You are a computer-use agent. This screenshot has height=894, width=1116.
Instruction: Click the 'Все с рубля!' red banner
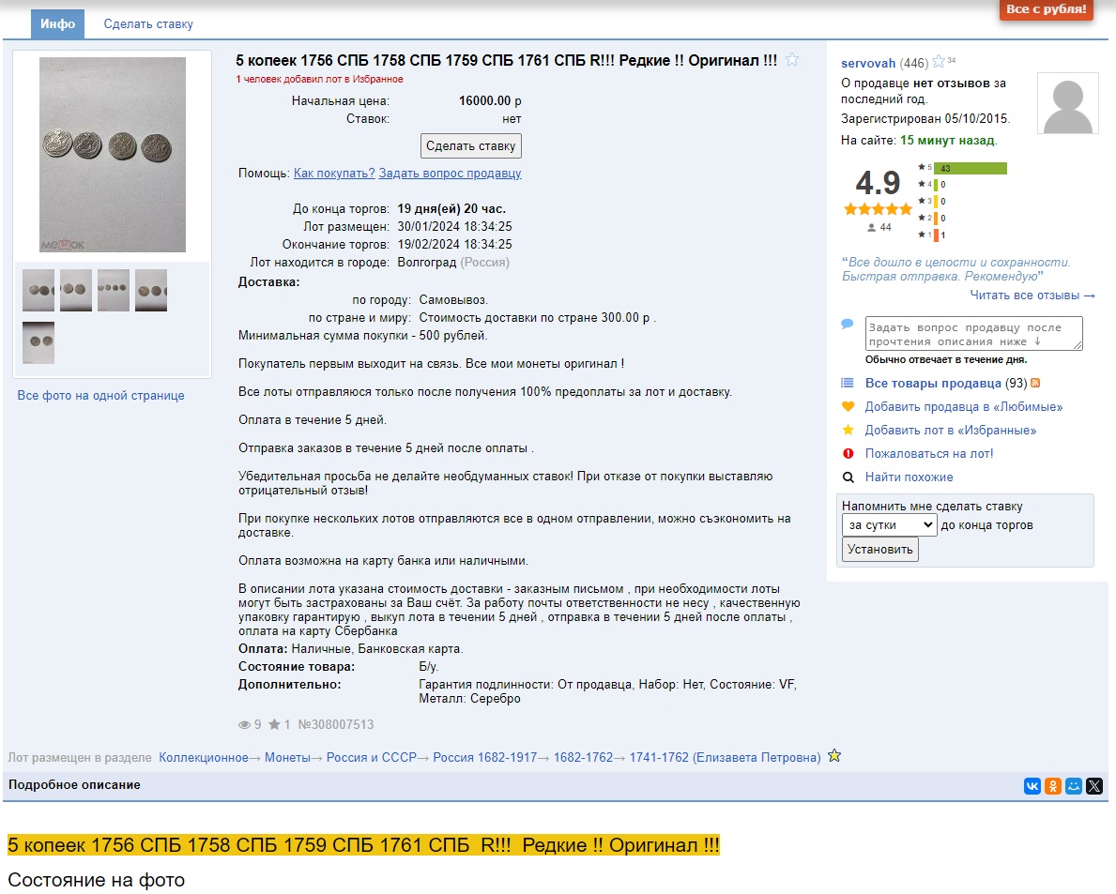click(1046, 9)
